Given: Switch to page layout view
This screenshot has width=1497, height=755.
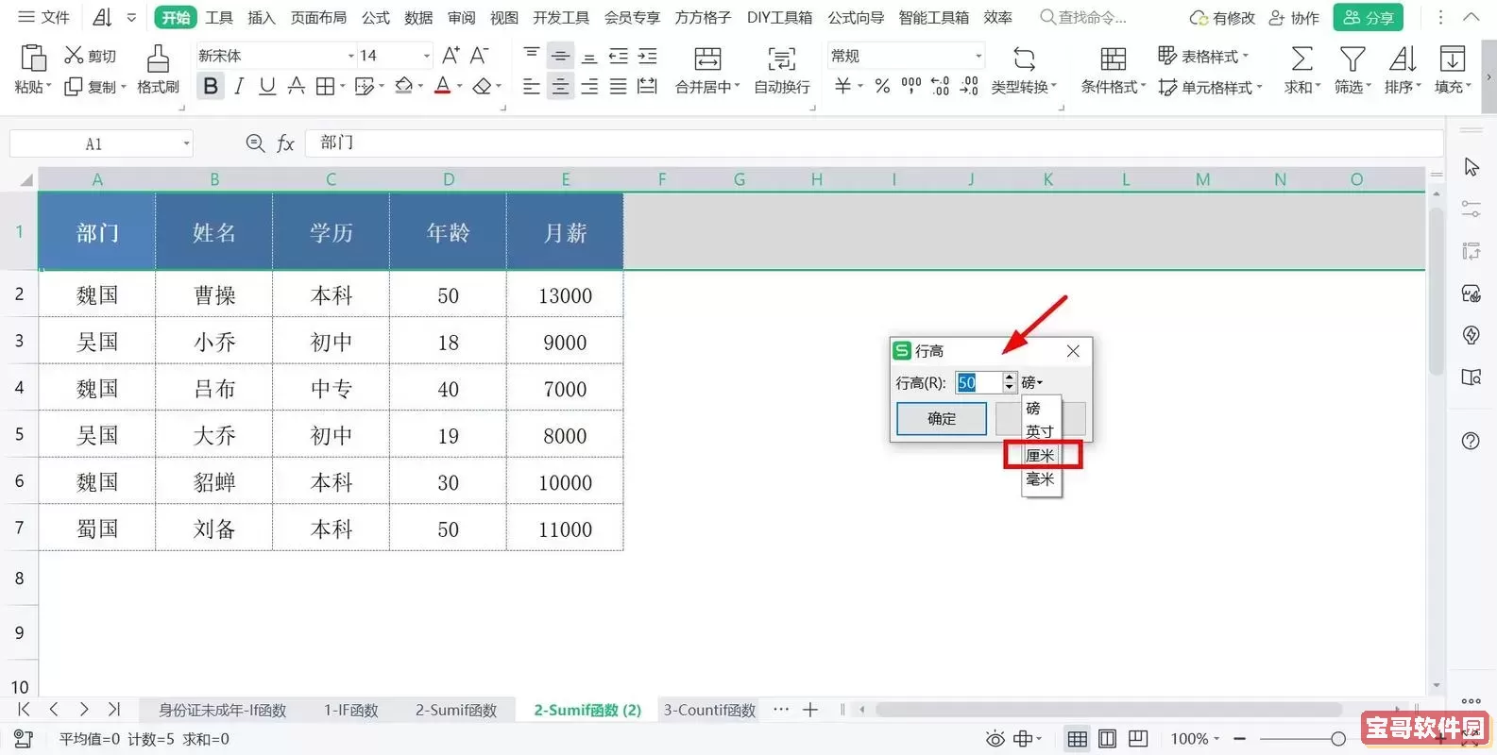Looking at the screenshot, I should click(x=1108, y=739).
